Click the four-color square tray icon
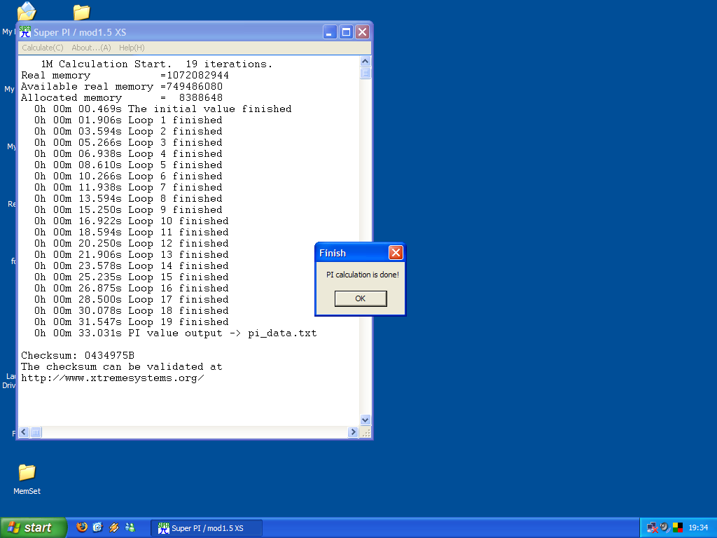The height and width of the screenshot is (538, 717). click(678, 527)
